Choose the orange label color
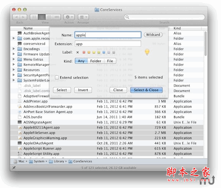221x188 pixels. click(x=89, y=52)
